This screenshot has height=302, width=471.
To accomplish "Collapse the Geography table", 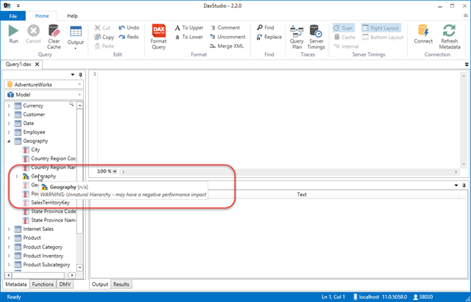I will click(9, 141).
